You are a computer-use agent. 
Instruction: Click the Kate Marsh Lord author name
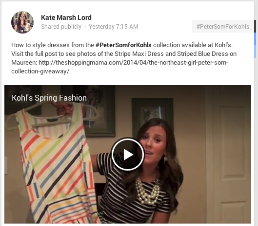[66, 17]
